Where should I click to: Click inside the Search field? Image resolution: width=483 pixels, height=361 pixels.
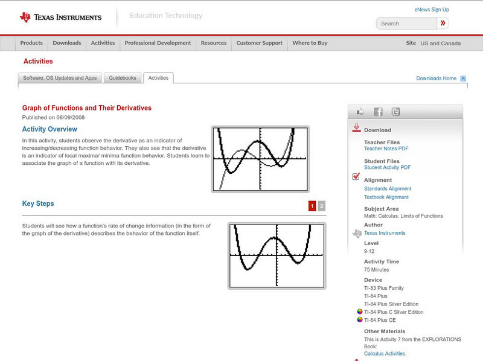click(406, 24)
